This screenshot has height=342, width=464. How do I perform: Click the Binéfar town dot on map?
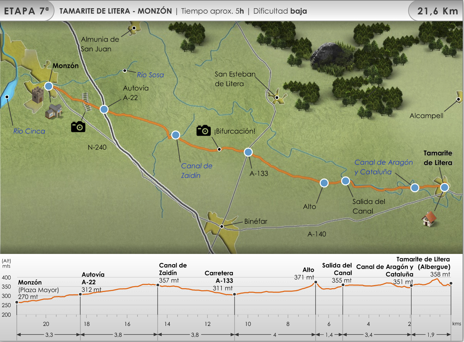222,227
